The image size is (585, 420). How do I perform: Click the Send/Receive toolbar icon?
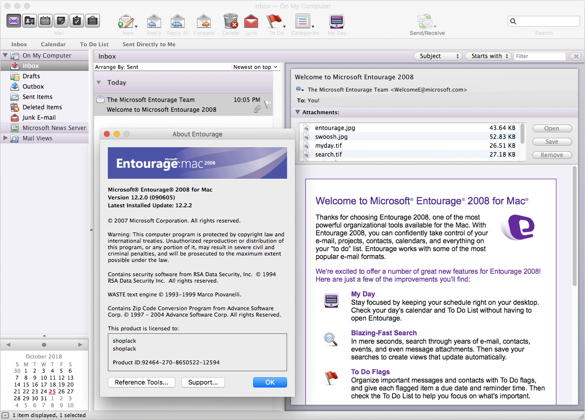(x=424, y=22)
